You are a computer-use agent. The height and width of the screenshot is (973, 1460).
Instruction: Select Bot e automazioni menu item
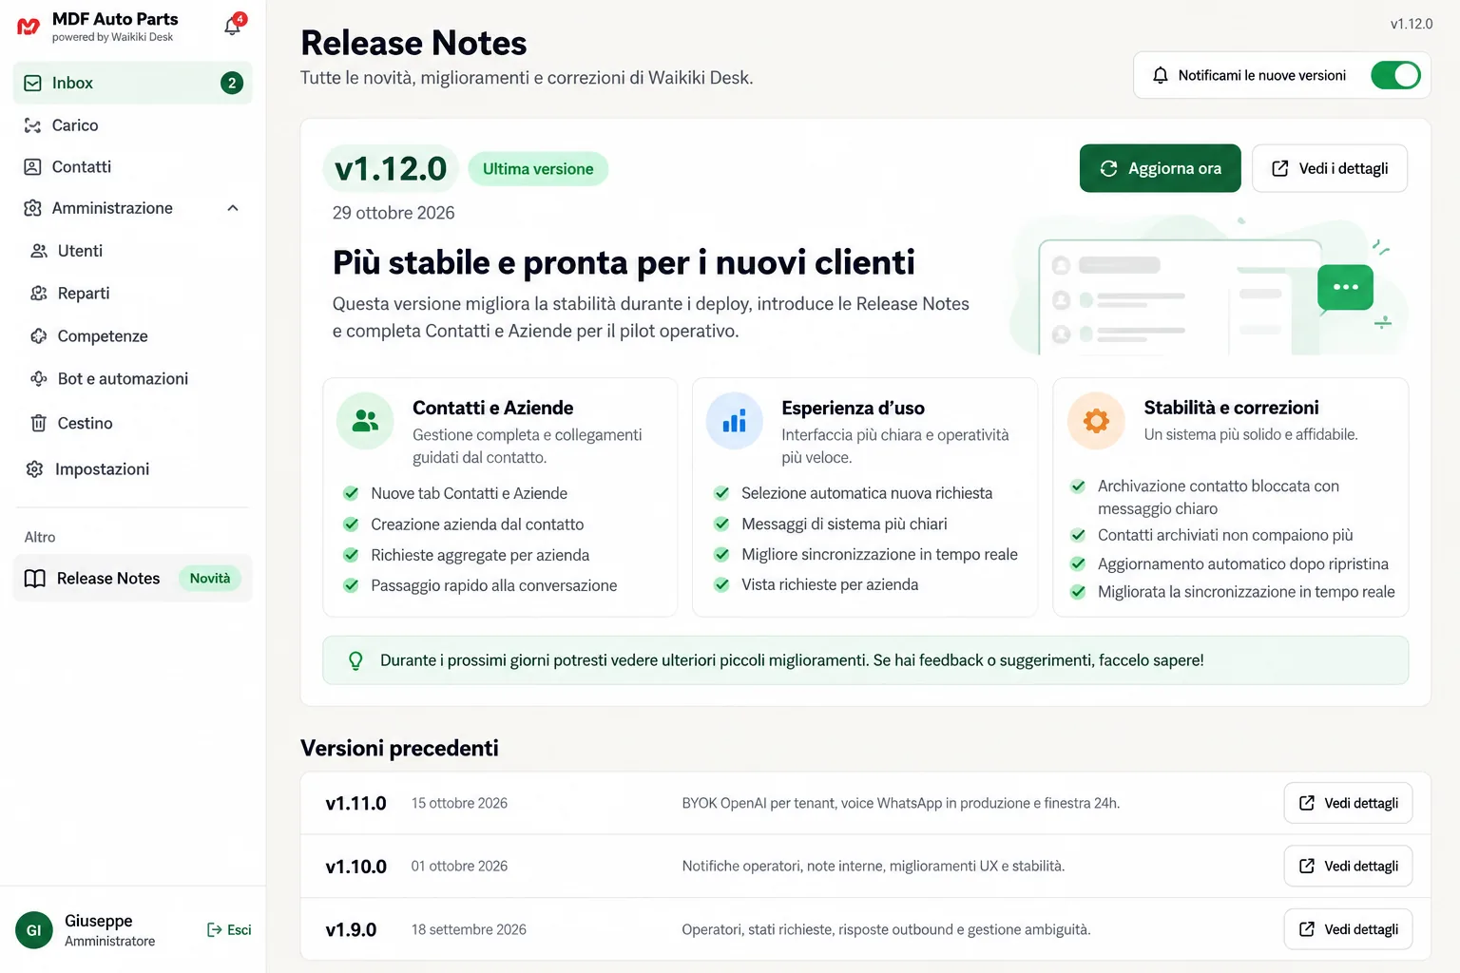pyautogui.click(x=132, y=378)
